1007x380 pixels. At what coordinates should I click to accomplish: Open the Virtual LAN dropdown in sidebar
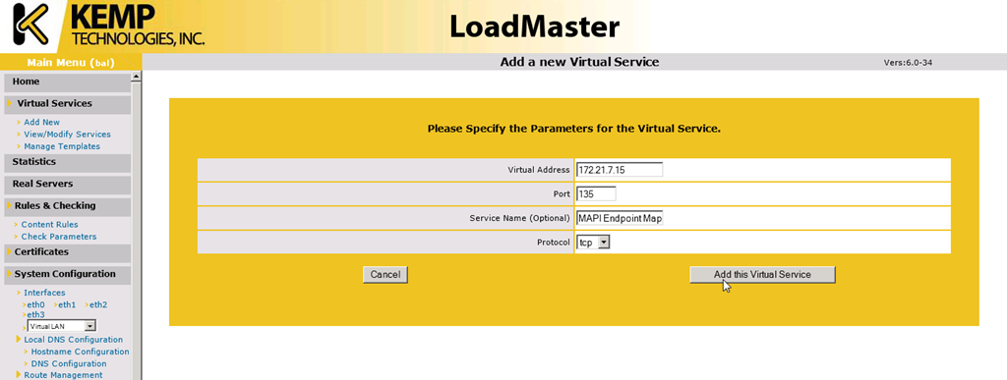tap(62, 326)
